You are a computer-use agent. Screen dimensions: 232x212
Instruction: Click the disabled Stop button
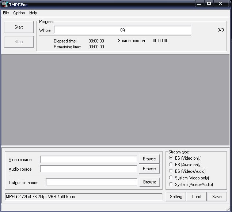click(x=19, y=42)
